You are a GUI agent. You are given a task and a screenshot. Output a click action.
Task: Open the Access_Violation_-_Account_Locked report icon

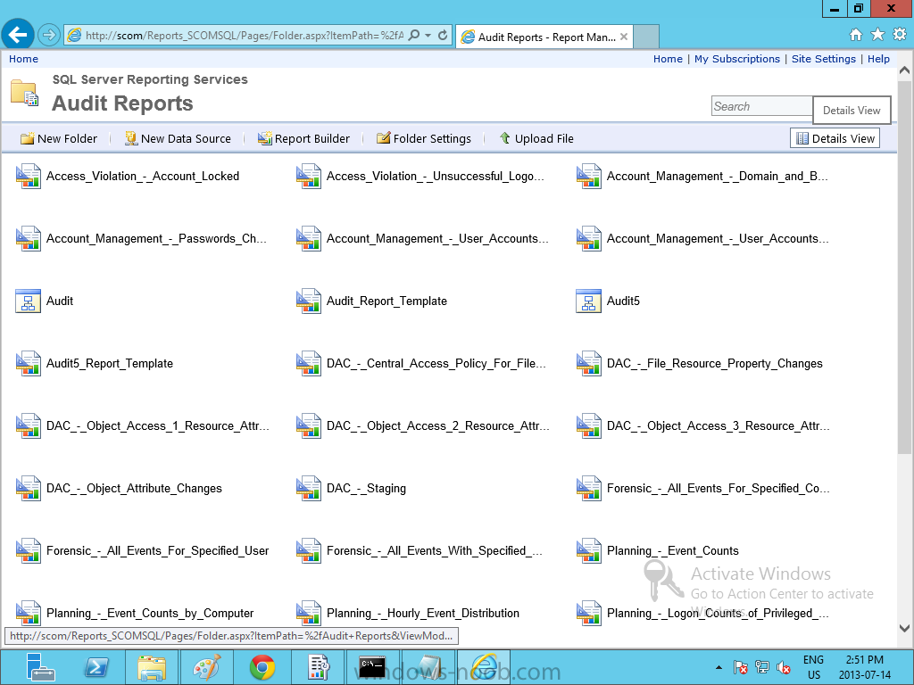click(x=28, y=177)
